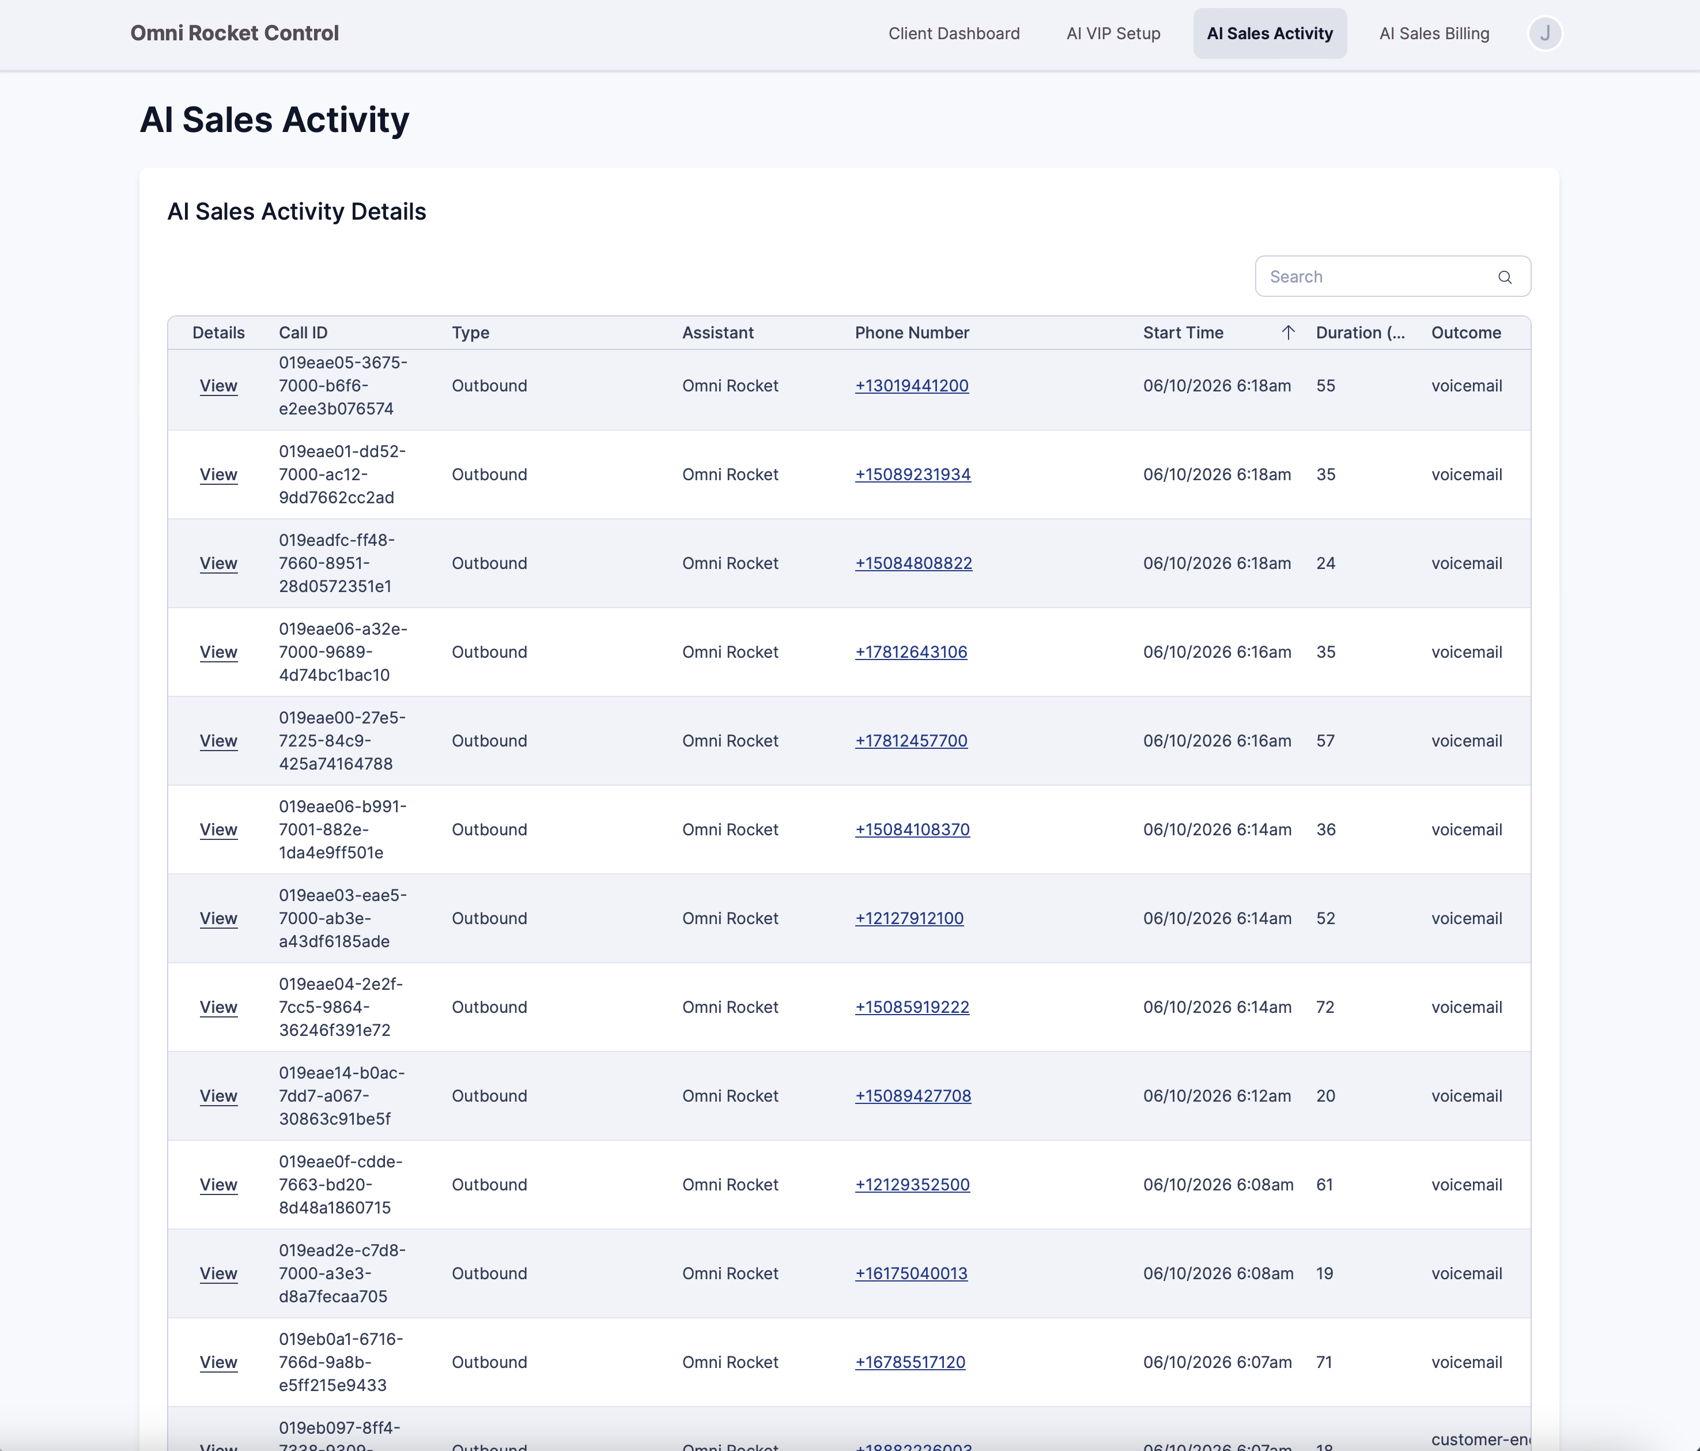Focus the Search input field
This screenshot has width=1700, height=1451.
(1393, 277)
